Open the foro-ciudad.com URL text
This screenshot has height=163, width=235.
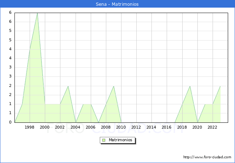coord(207,157)
